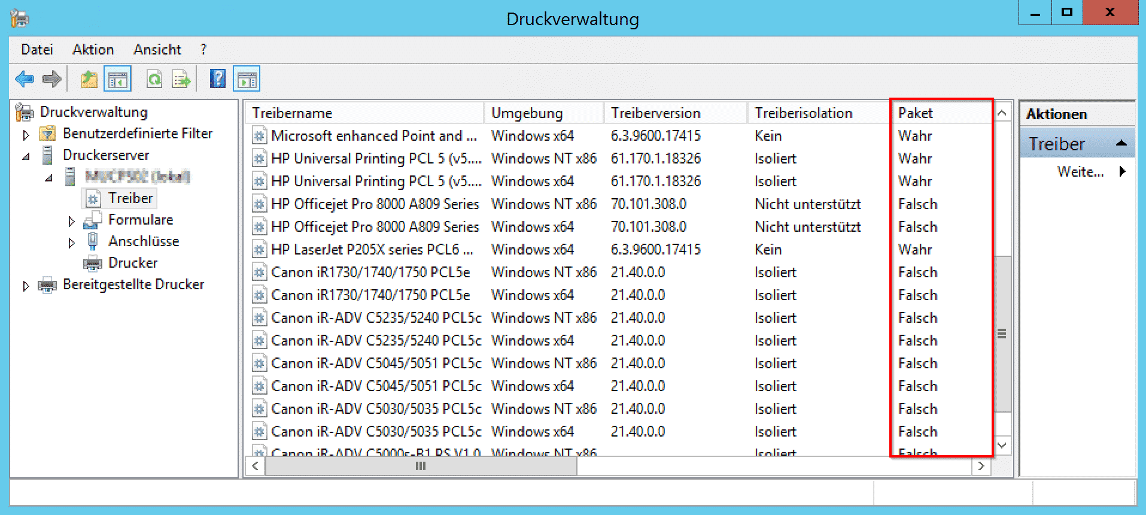Click the horizontal scrollbar left arrow
1146x515 pixels.
[256, 466]
